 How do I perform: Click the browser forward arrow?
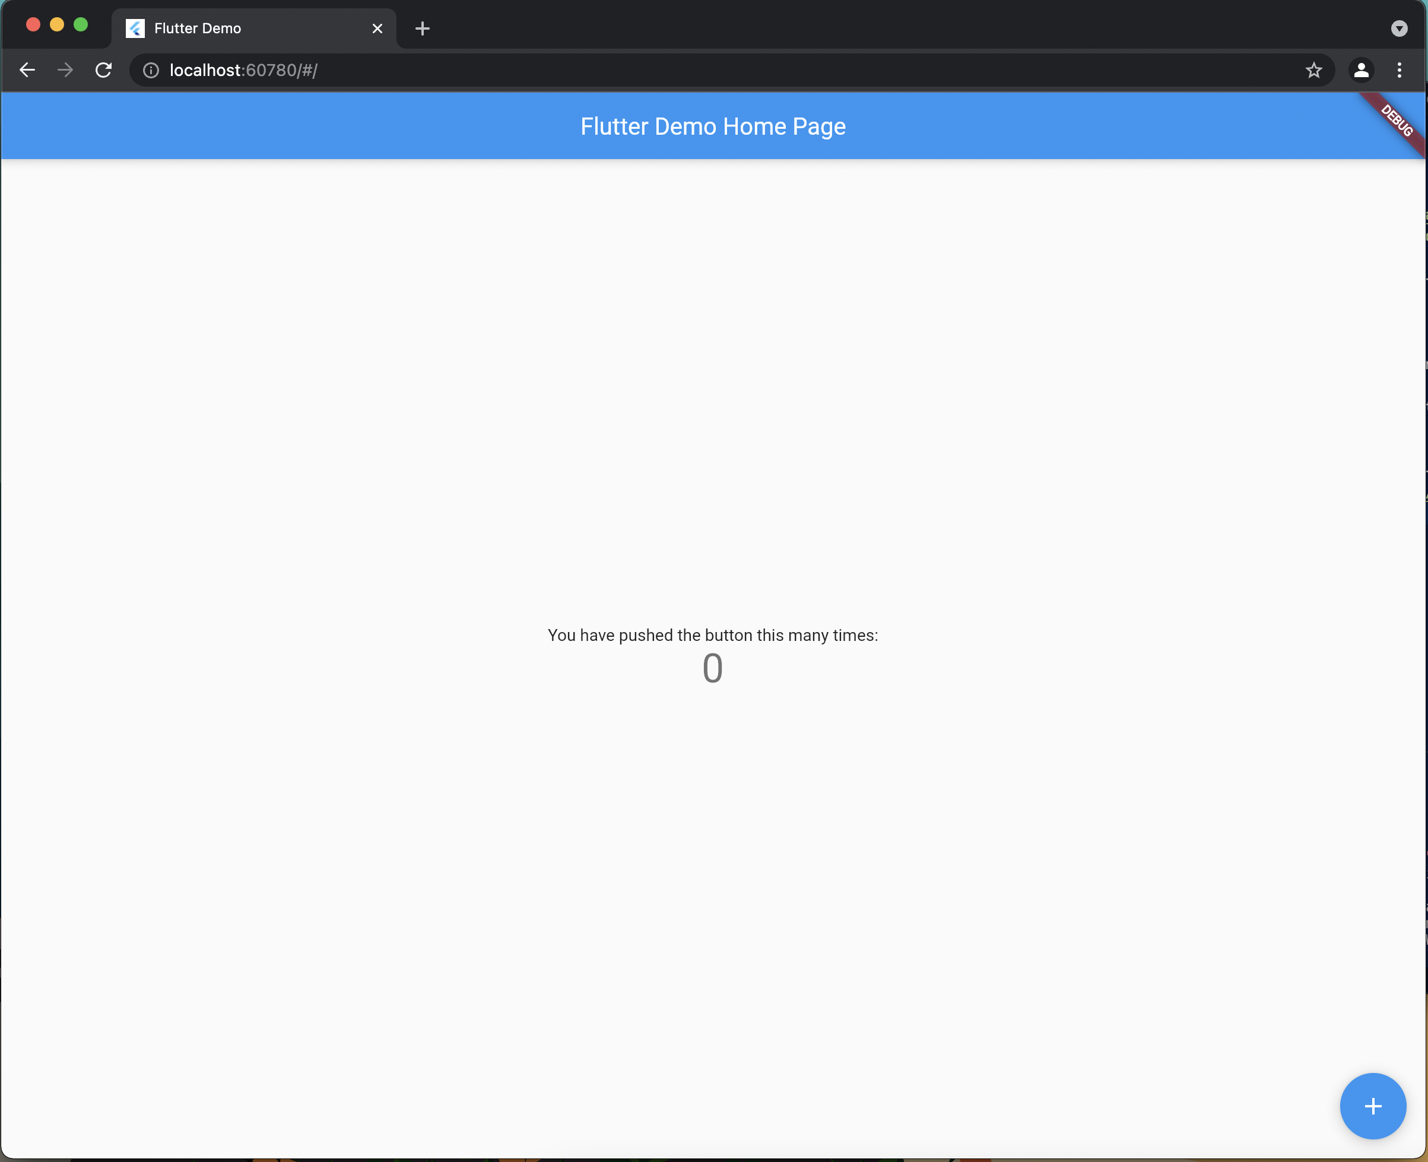(x=65, y=70)
